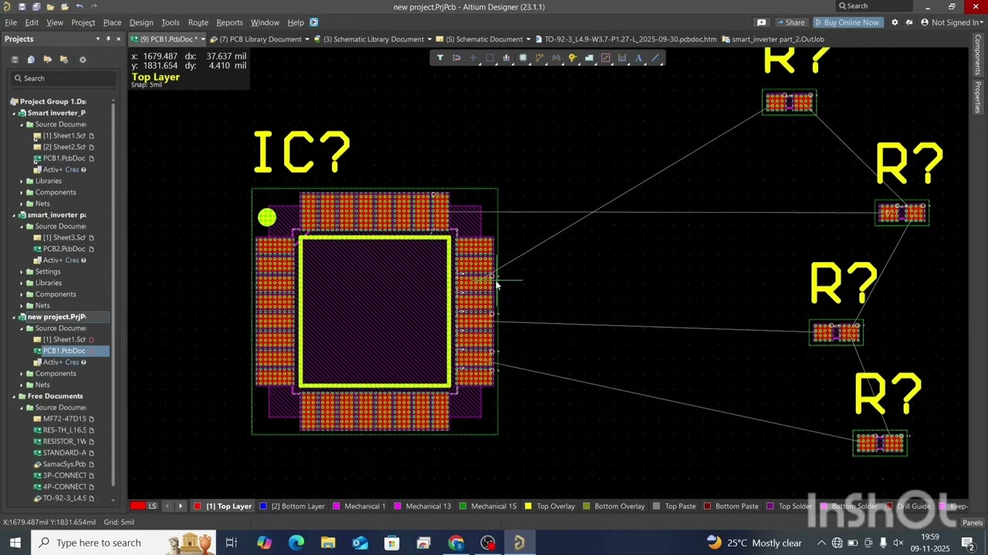Screen dimensions: 988x555
Task: Click the Save icon in title bar
Action: click(22, 7)
